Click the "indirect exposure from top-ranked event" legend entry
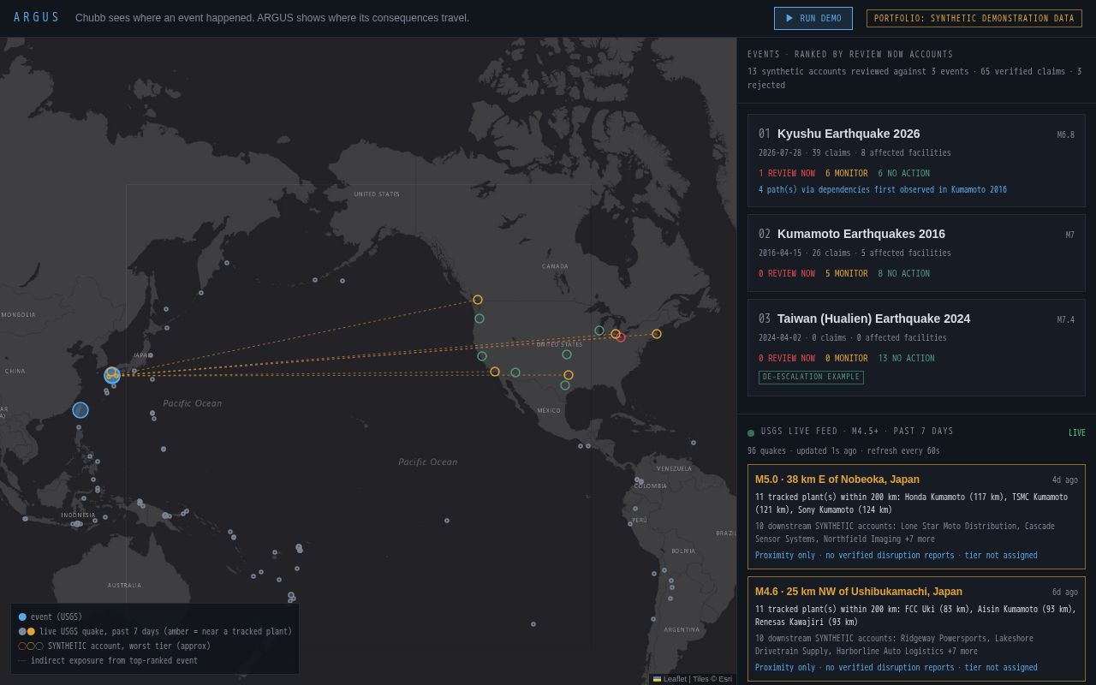Screen dimensions: 1096x685 (108, 660)
